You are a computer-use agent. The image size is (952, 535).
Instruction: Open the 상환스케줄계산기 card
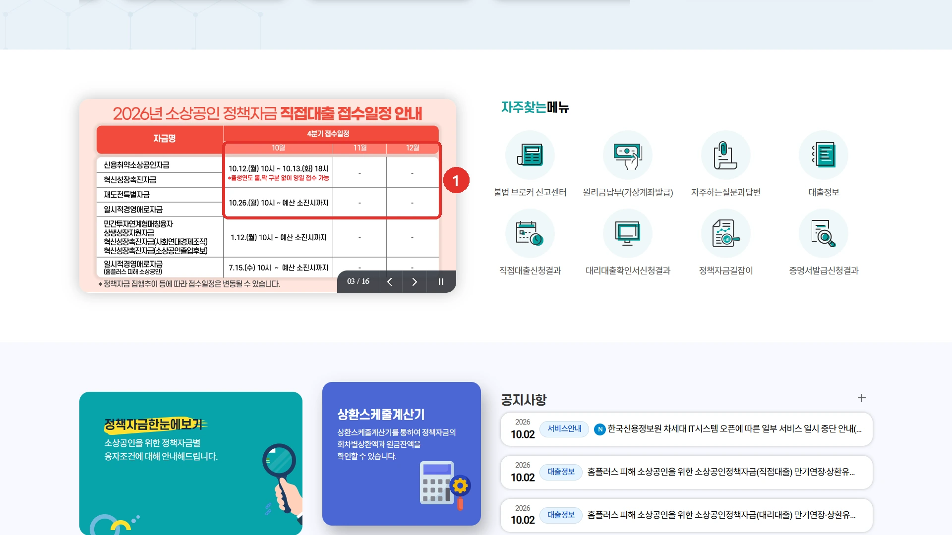402,454
